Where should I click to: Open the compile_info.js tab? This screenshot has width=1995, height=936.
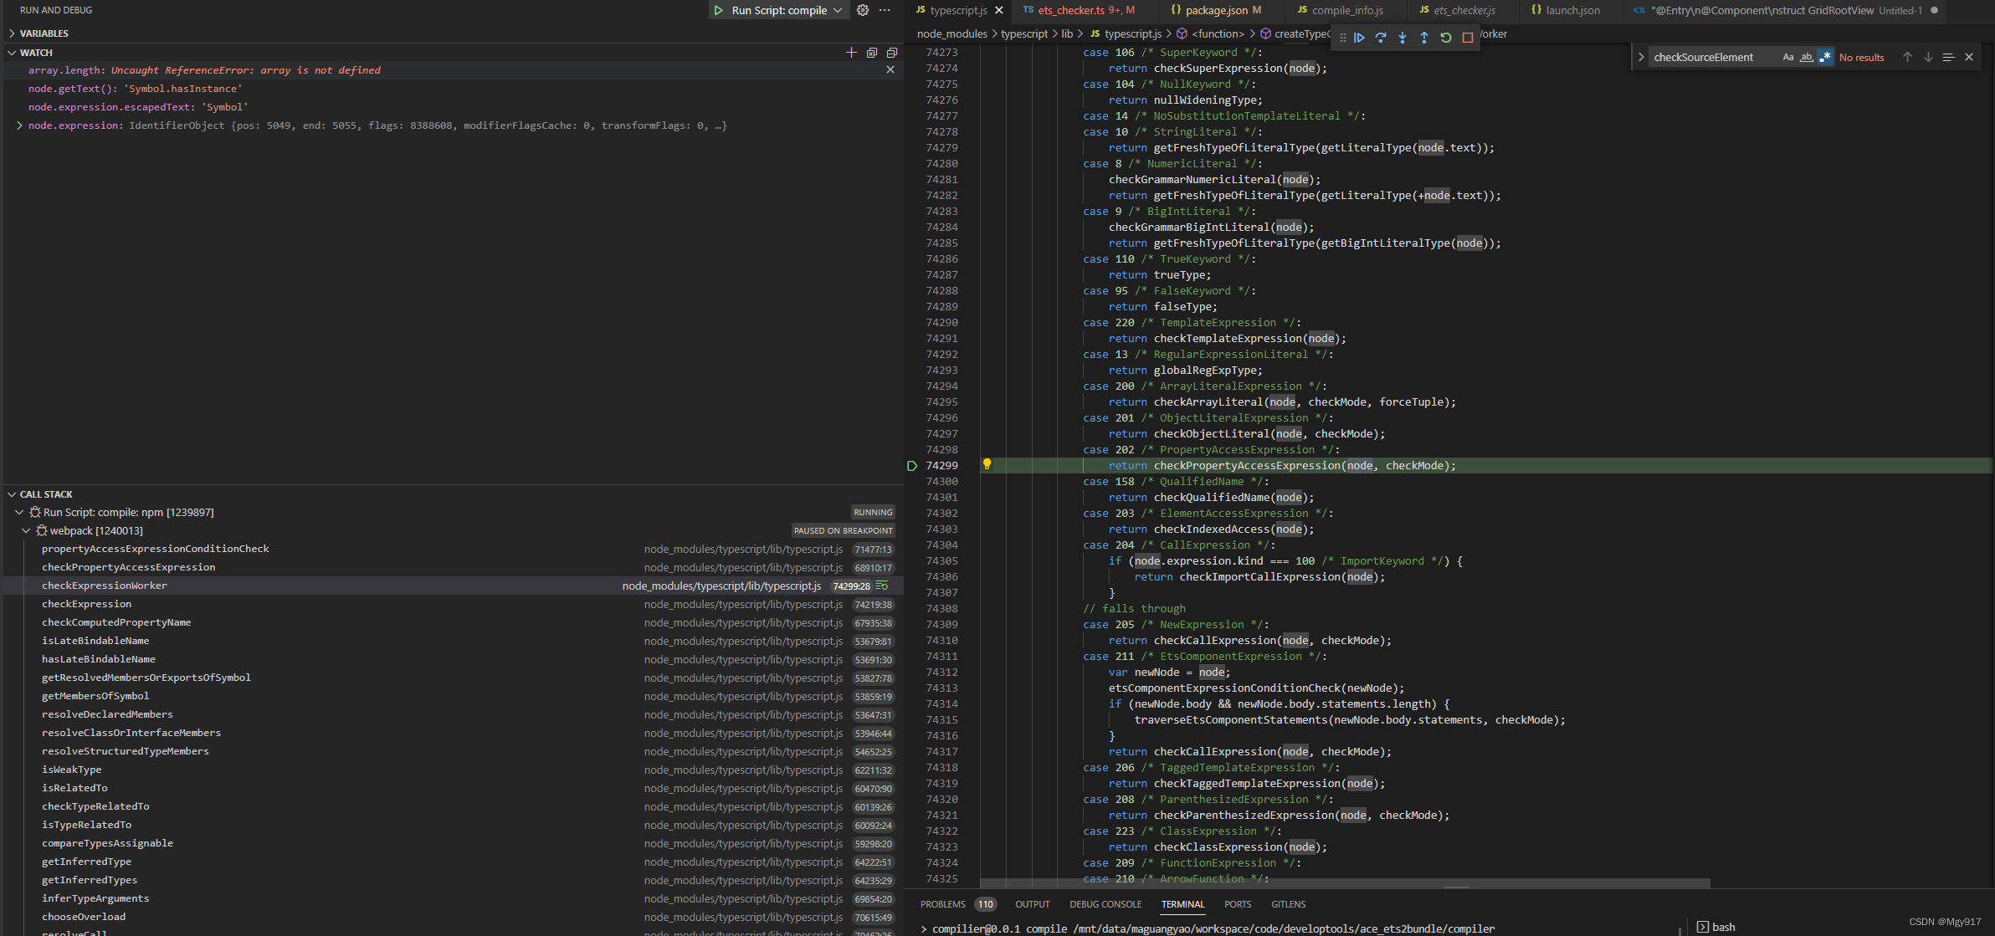(x=1347, y=10)
